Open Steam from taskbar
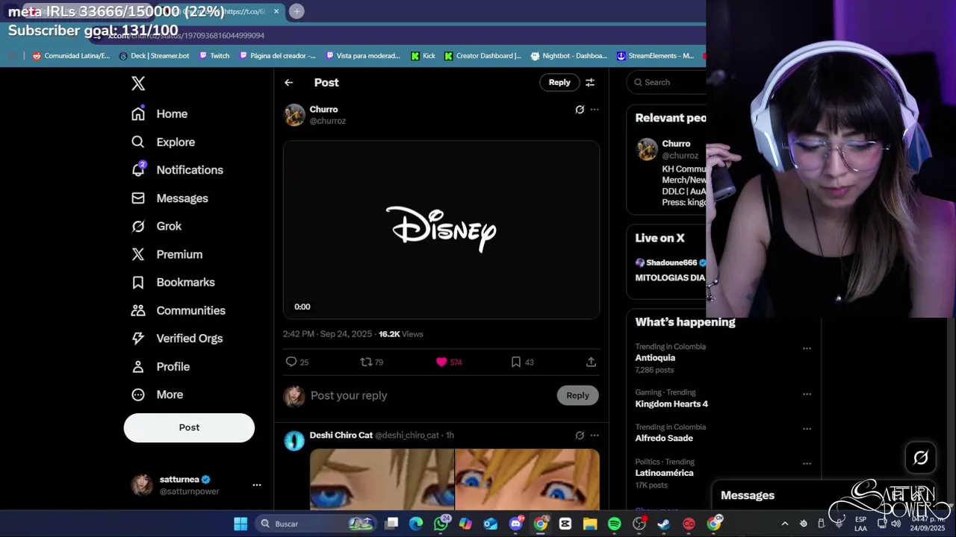This screenshot has width=956, height=537. tap(664, 524)
